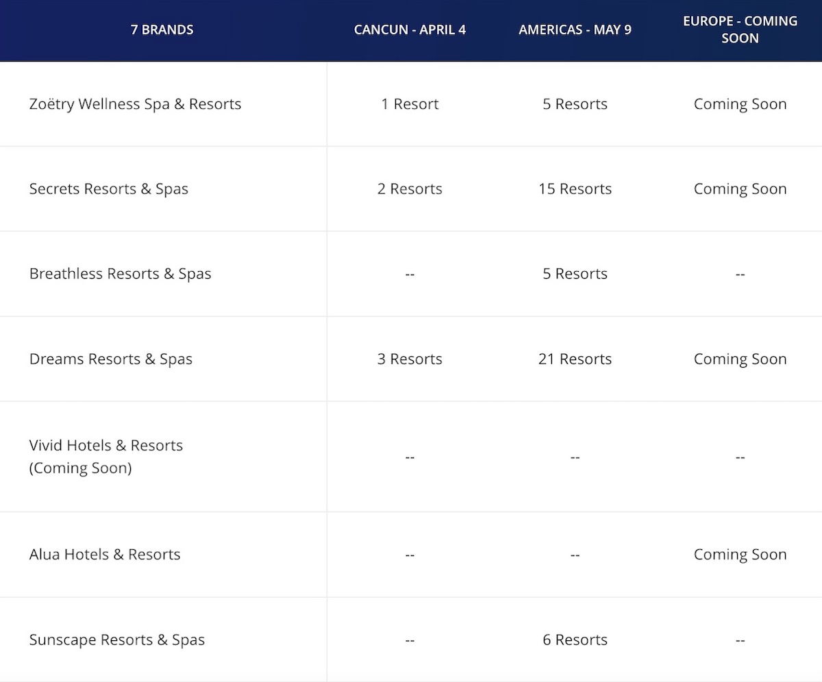Select 'Coming Soon' in the Secrets row
The height and width of the screenshot is (682, 822).
pyautogui.click(x=740, y=189)
